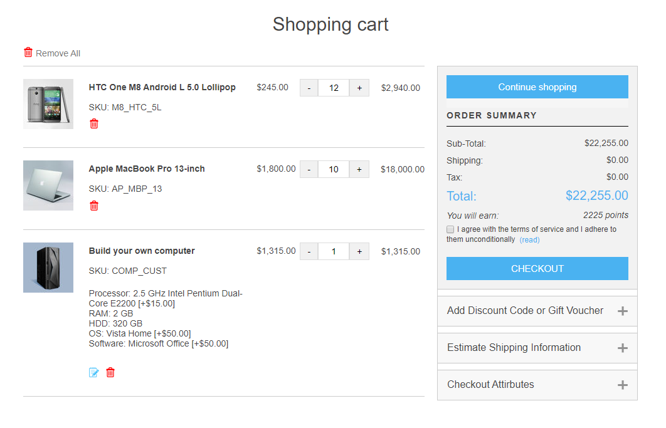The height and width of the screenshot is (428, 666).
Task: Expand Add Discount Code or Gift Voucher
Action: 537,311
